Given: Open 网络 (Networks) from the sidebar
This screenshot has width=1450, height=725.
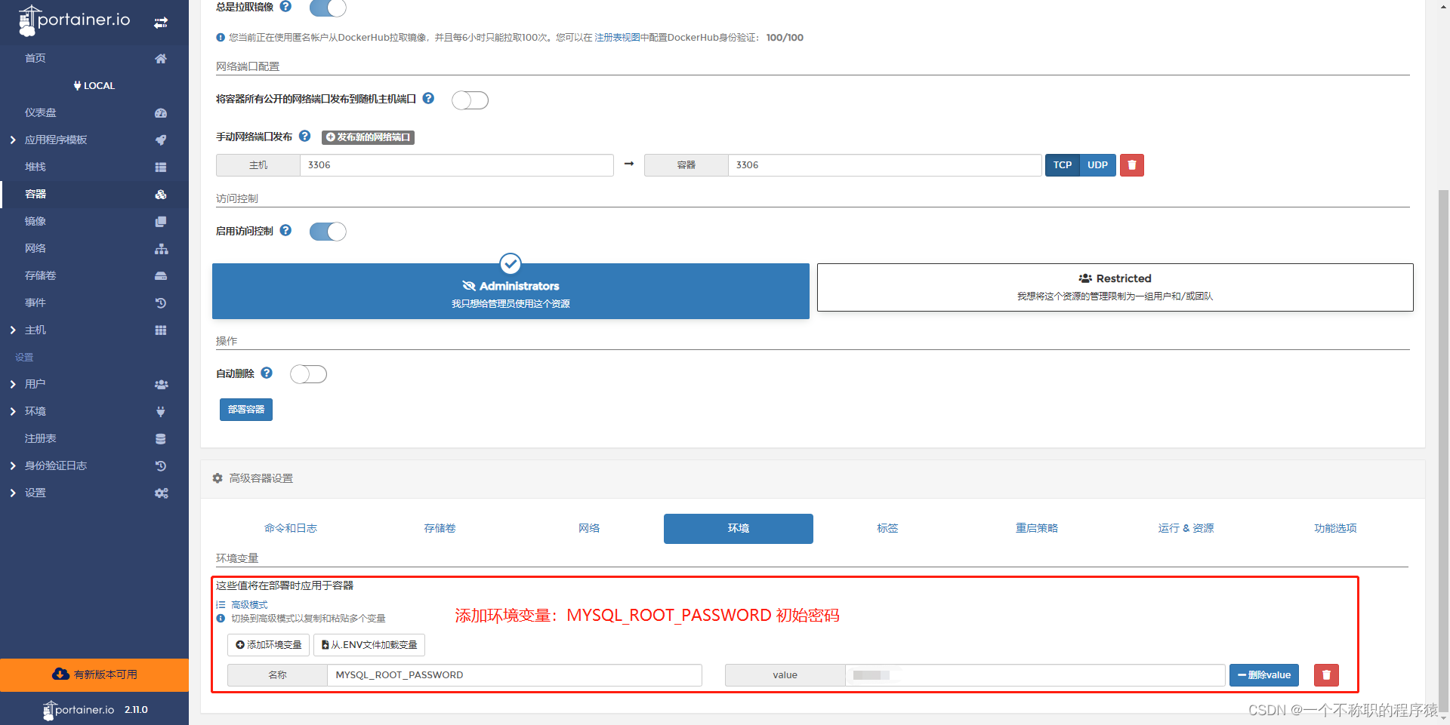Looking at the screenshot, I should [x=35, y=247].
